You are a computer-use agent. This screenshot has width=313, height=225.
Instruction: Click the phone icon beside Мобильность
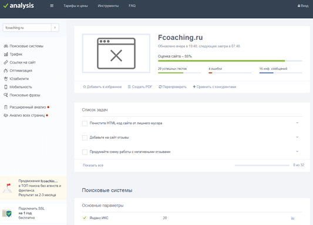coord(6,87)
